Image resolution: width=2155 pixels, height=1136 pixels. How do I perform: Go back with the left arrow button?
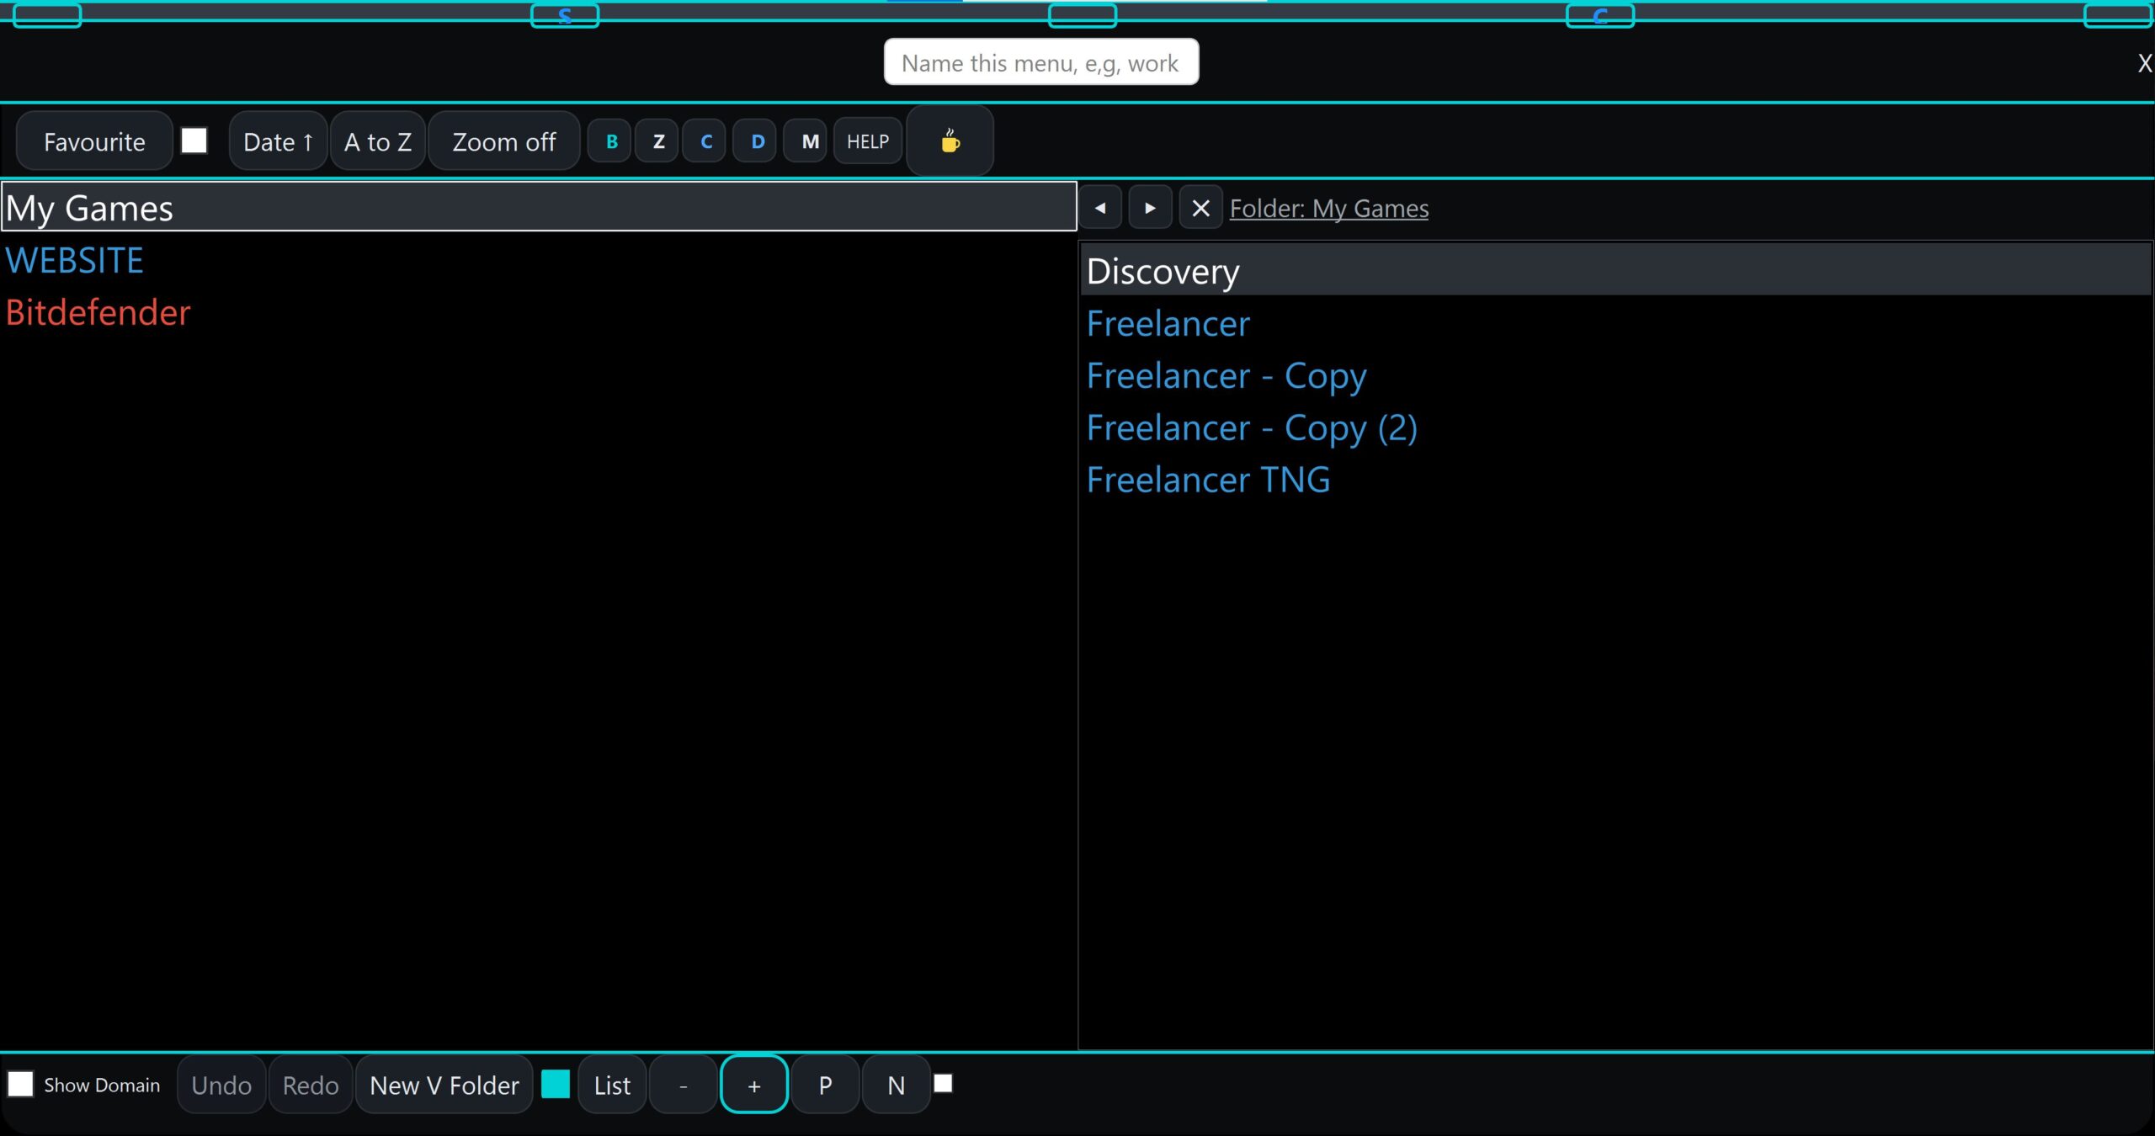tap(1100, 208)
